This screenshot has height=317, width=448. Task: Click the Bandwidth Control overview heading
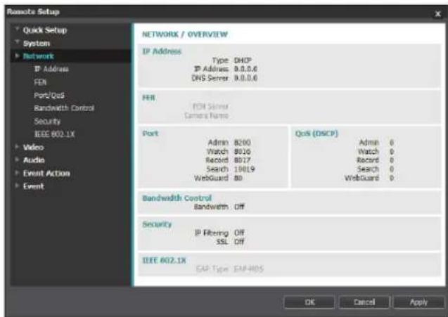tap(177, 198)
